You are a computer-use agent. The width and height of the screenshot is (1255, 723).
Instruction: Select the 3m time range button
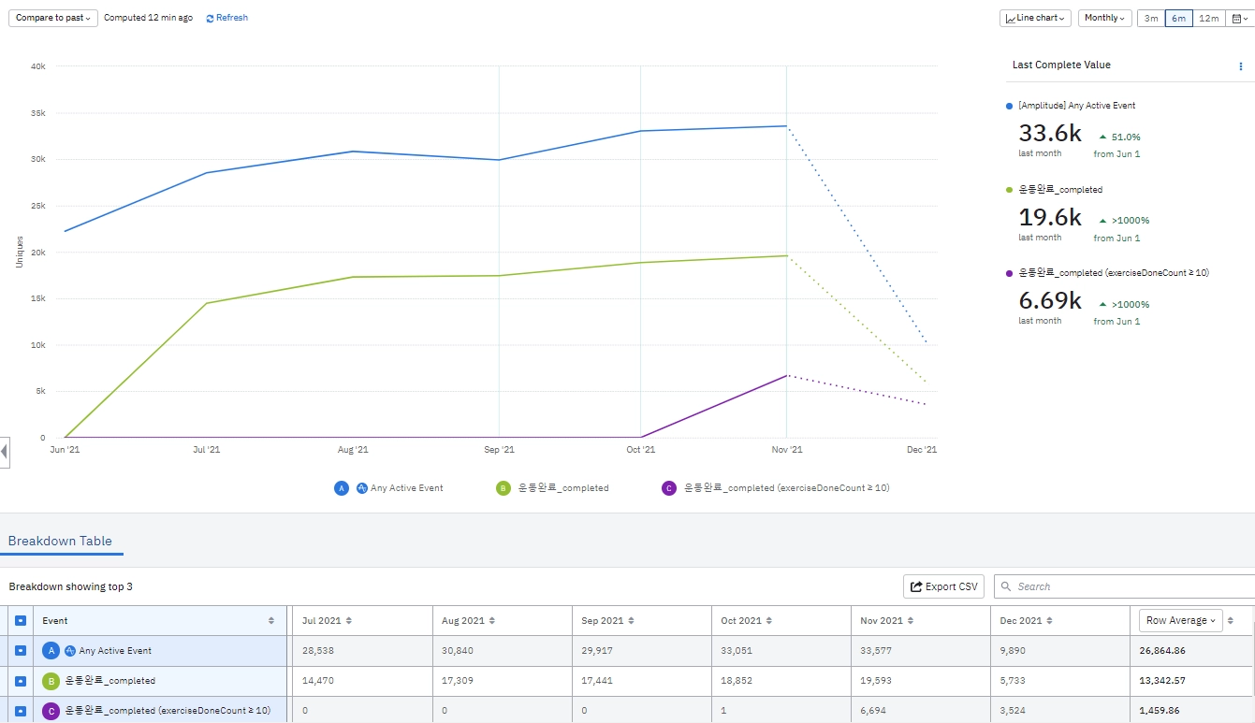point(1151,18)
